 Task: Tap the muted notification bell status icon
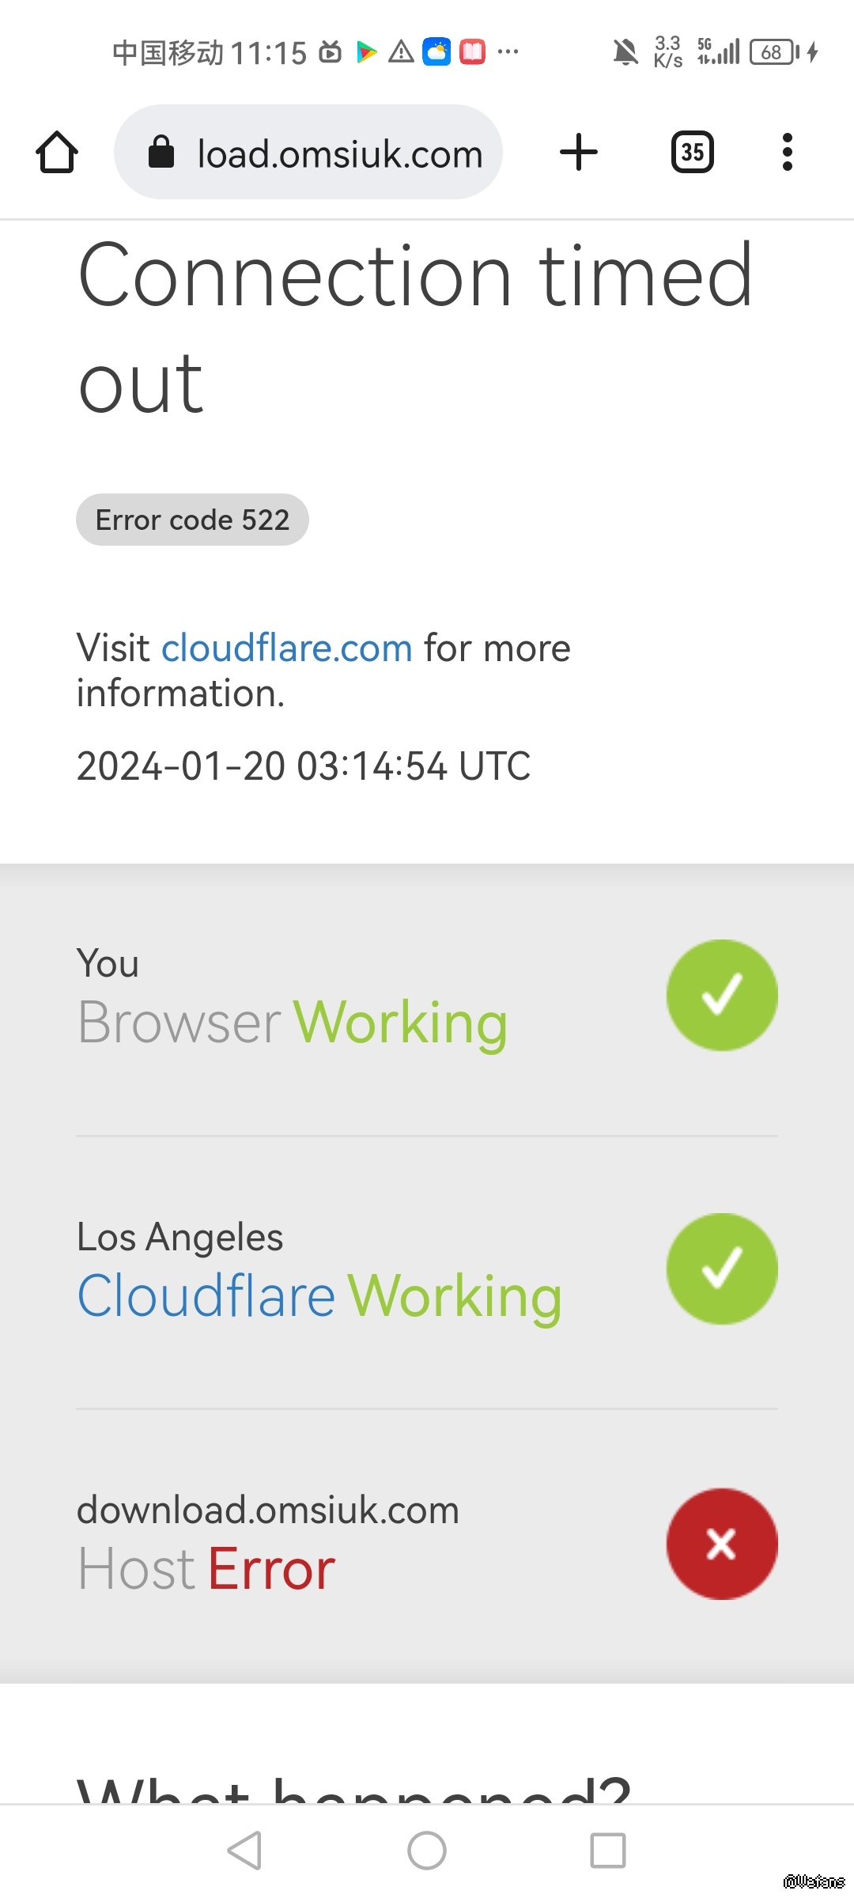tap(625, 53)
